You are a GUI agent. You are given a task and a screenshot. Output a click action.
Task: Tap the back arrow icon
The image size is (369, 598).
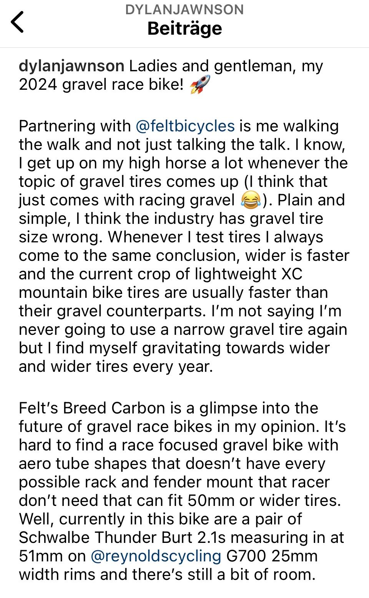tap(18, 22)
